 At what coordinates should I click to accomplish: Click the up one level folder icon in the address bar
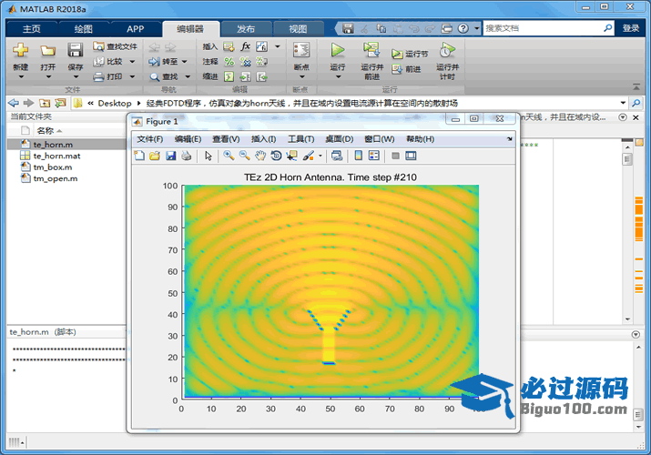(x=45, y=103)
